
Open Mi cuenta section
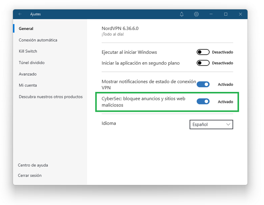[x=28, y=85]
